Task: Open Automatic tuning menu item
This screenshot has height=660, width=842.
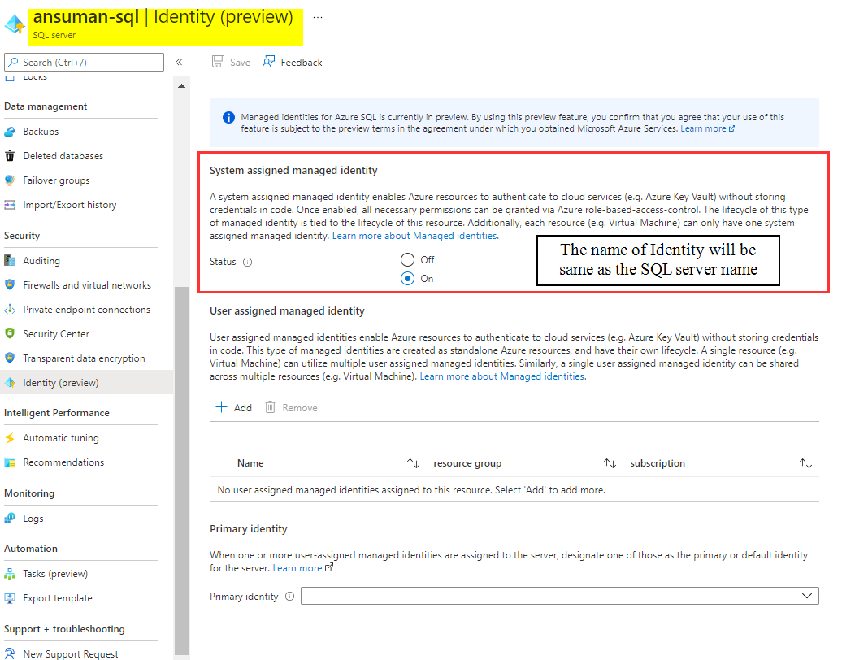Action: pos(61,437)
